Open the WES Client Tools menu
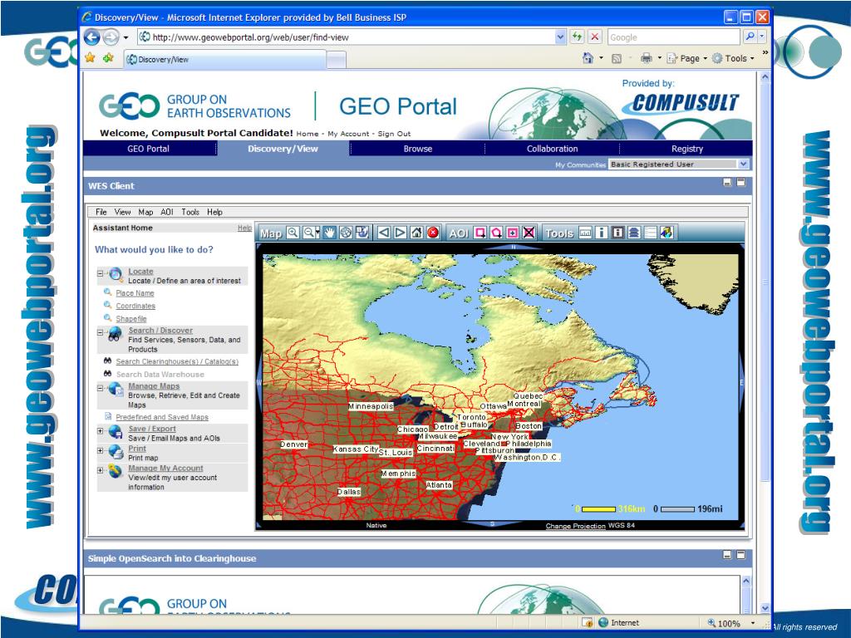The width and height of the screenshot is (851, 638). (190, 212)
